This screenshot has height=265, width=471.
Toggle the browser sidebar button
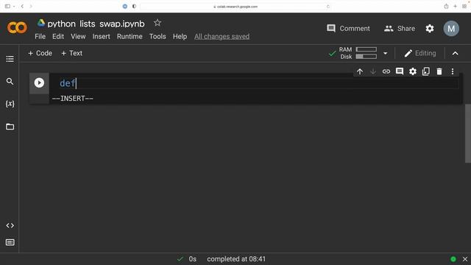point(8,6)
